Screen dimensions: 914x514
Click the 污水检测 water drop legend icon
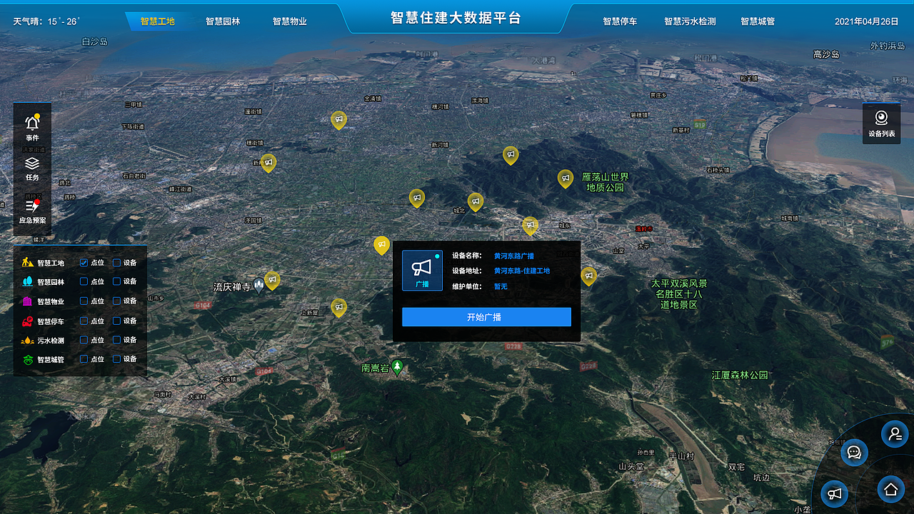pos(28,340)
